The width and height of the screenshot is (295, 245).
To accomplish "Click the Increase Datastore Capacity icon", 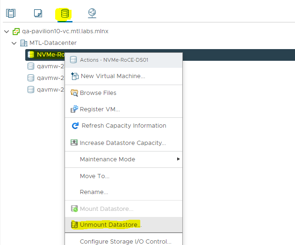I will pyautogui.click(x=74, y=143).
